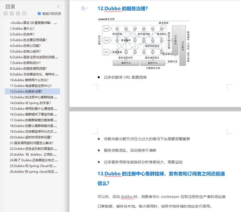Navigate to 14.Dubbo 与 Spring 的关系?

coord(30,103)
